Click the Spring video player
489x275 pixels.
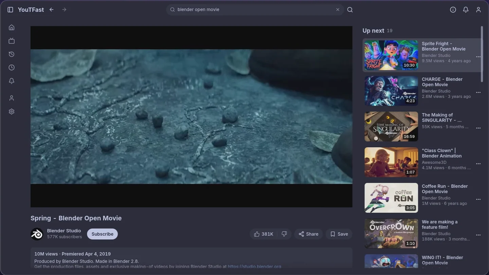[x=191, y=116]
